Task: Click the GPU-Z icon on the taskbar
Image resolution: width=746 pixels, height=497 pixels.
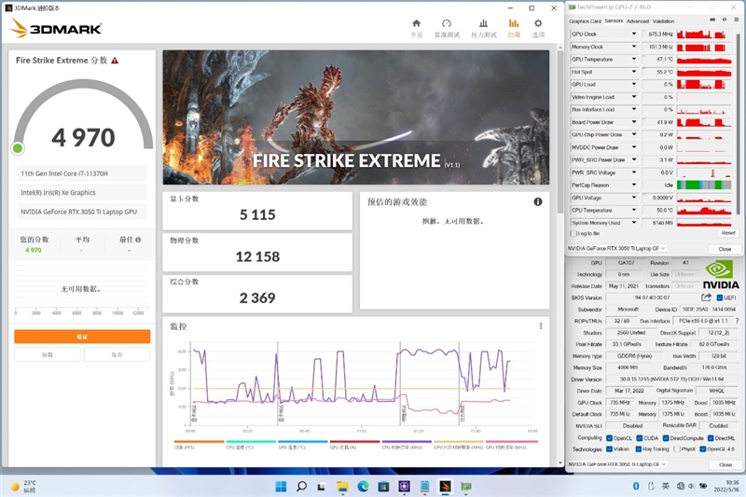Action: pos(465,486)
